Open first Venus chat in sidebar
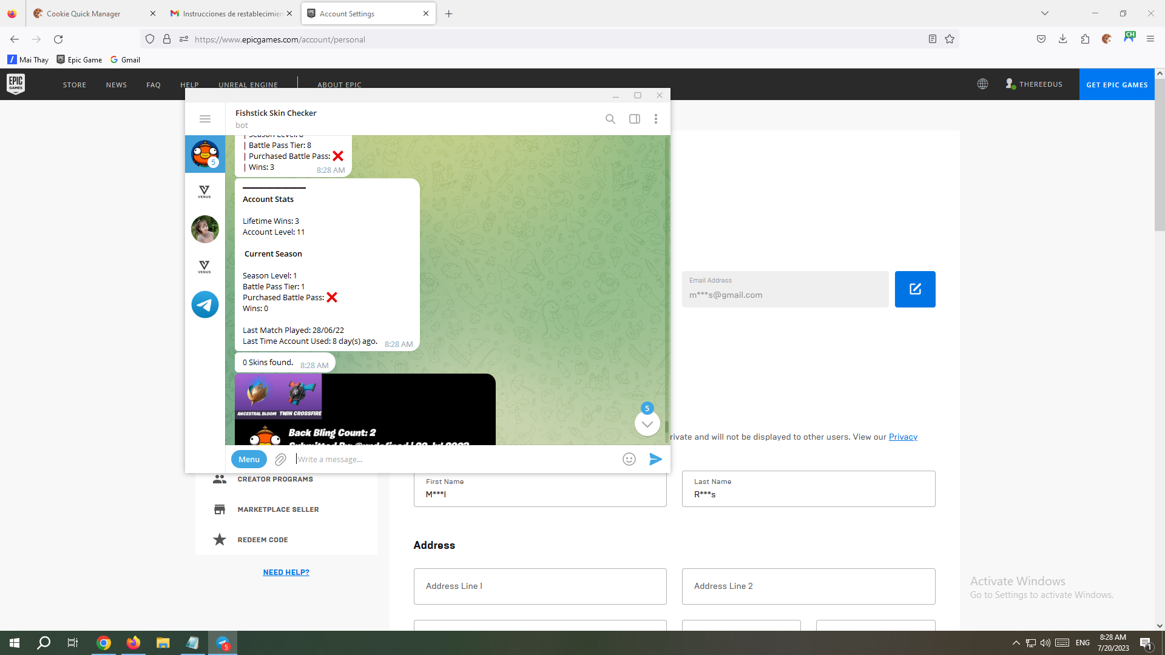 pos(204,192)
